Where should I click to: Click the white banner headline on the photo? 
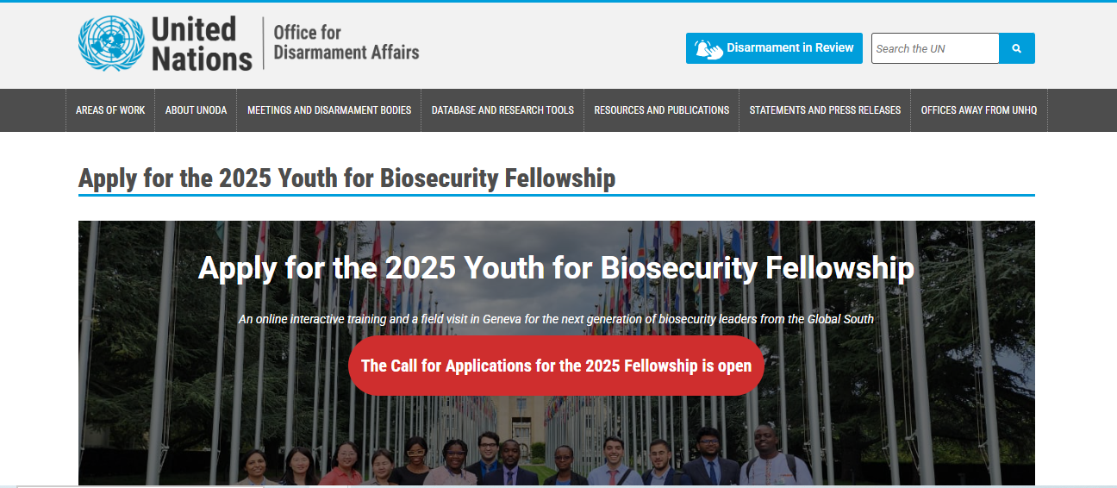pyautogui.click(x=556, y=267)
